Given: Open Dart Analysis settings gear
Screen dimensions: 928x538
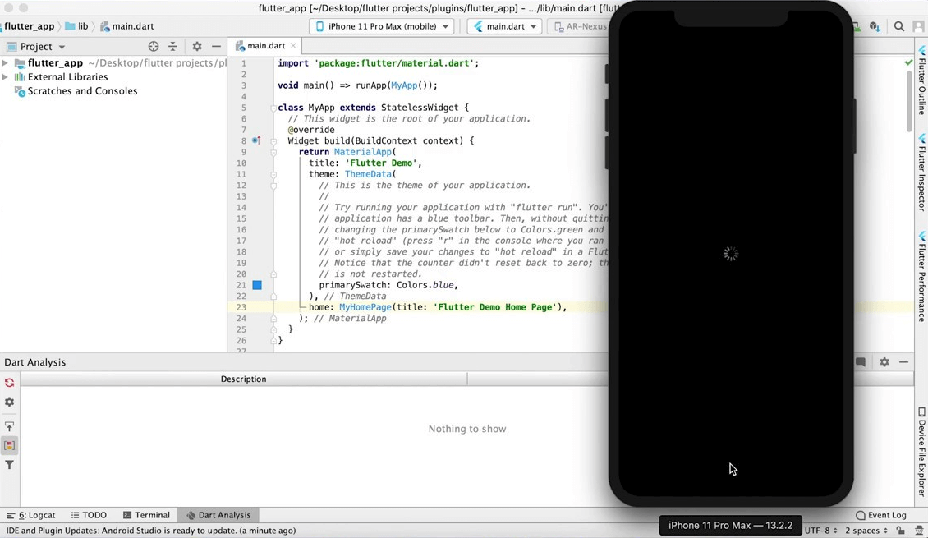Looking at the screenshot, I should (9, 402).
